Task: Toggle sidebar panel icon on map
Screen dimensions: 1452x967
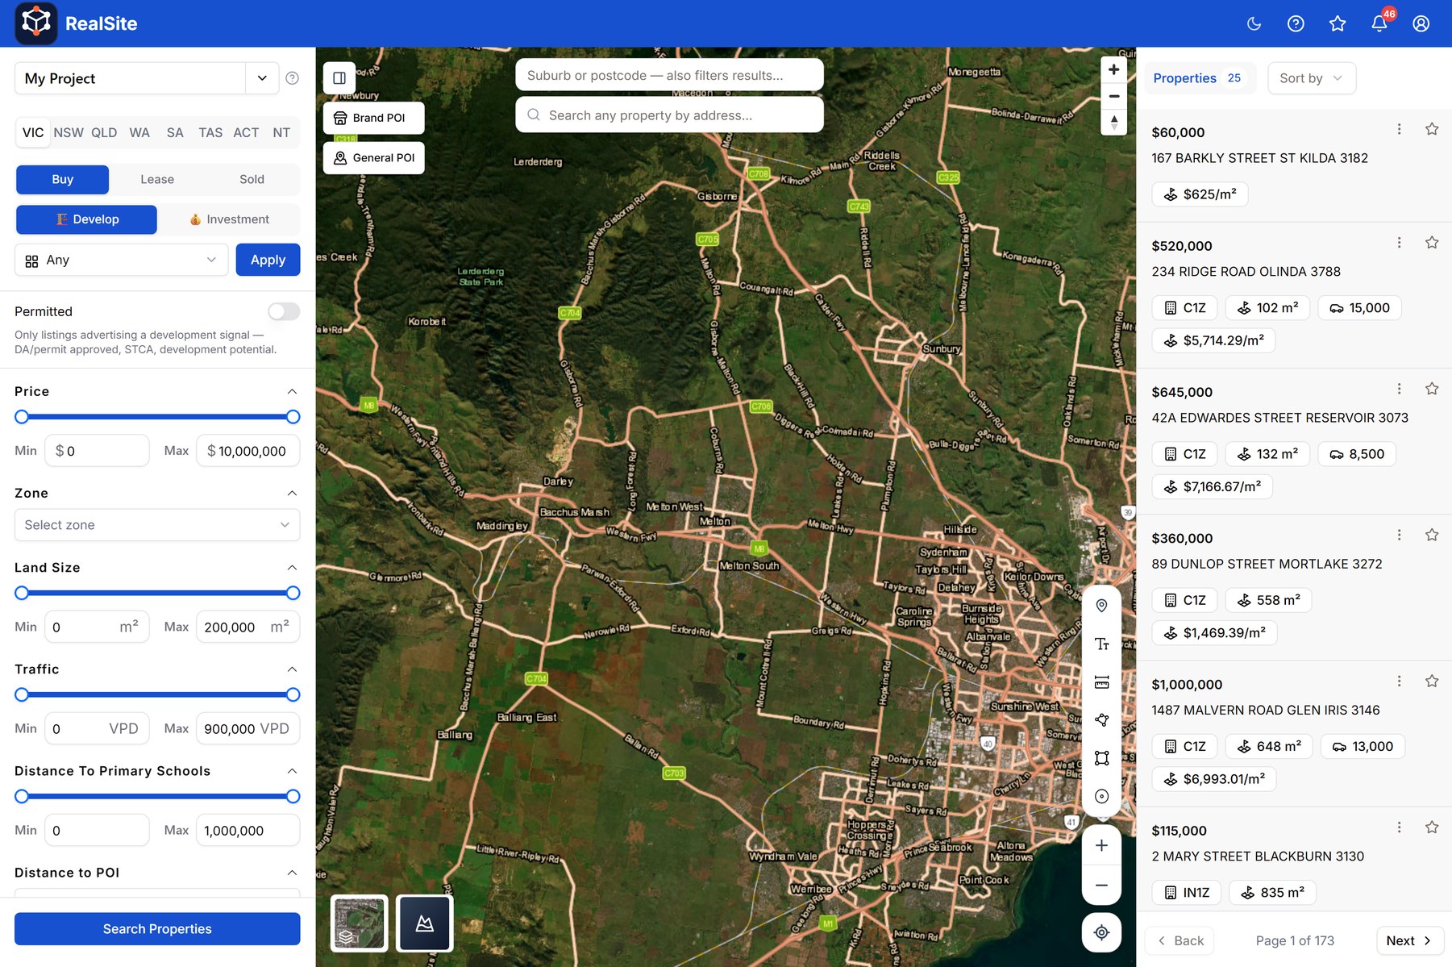Action: 339,78
